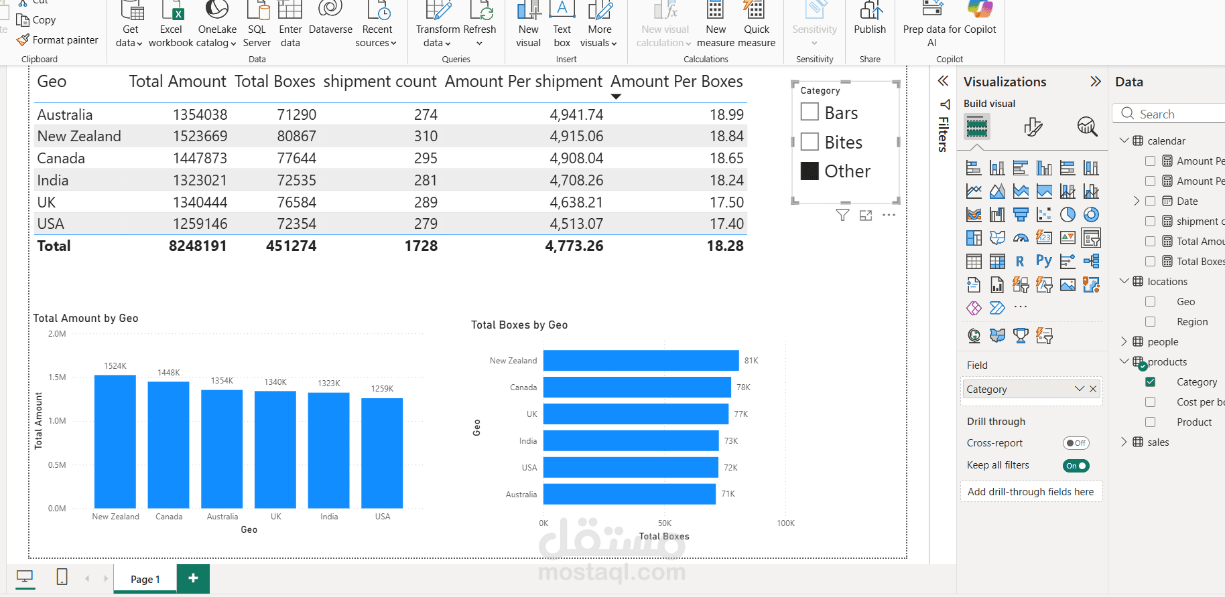Collapse the Visualizations pane
Image resolution: width=1225 pixels, height=597 pixels.
pyautogui.click(x=1096, y=82)
